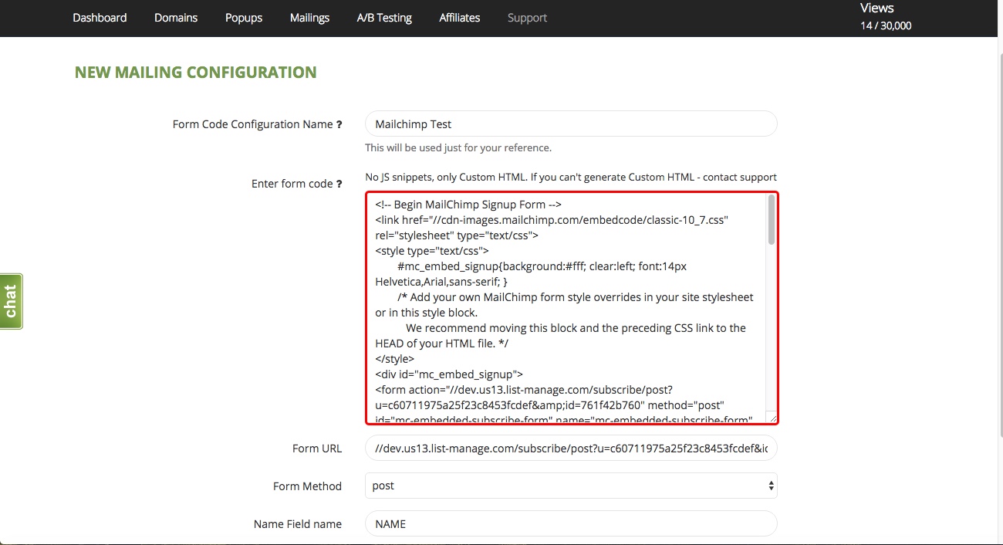Edit the Form Code Configuration Name field
The height and width of the screenshot is (545, 1003).
coord(571,124)
